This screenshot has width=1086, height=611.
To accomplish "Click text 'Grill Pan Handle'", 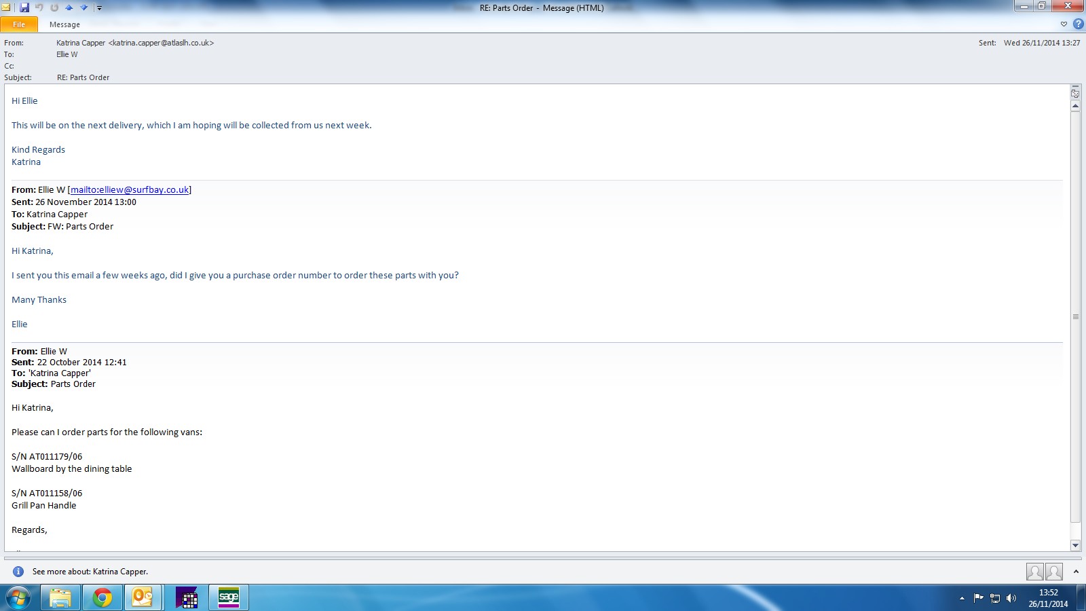I will pos(44,506).
